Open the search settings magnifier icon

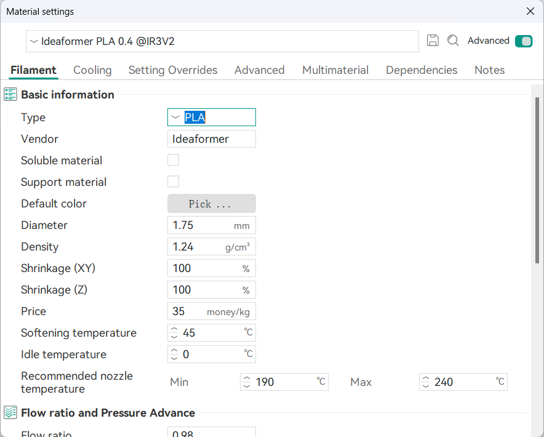point(453,41)
